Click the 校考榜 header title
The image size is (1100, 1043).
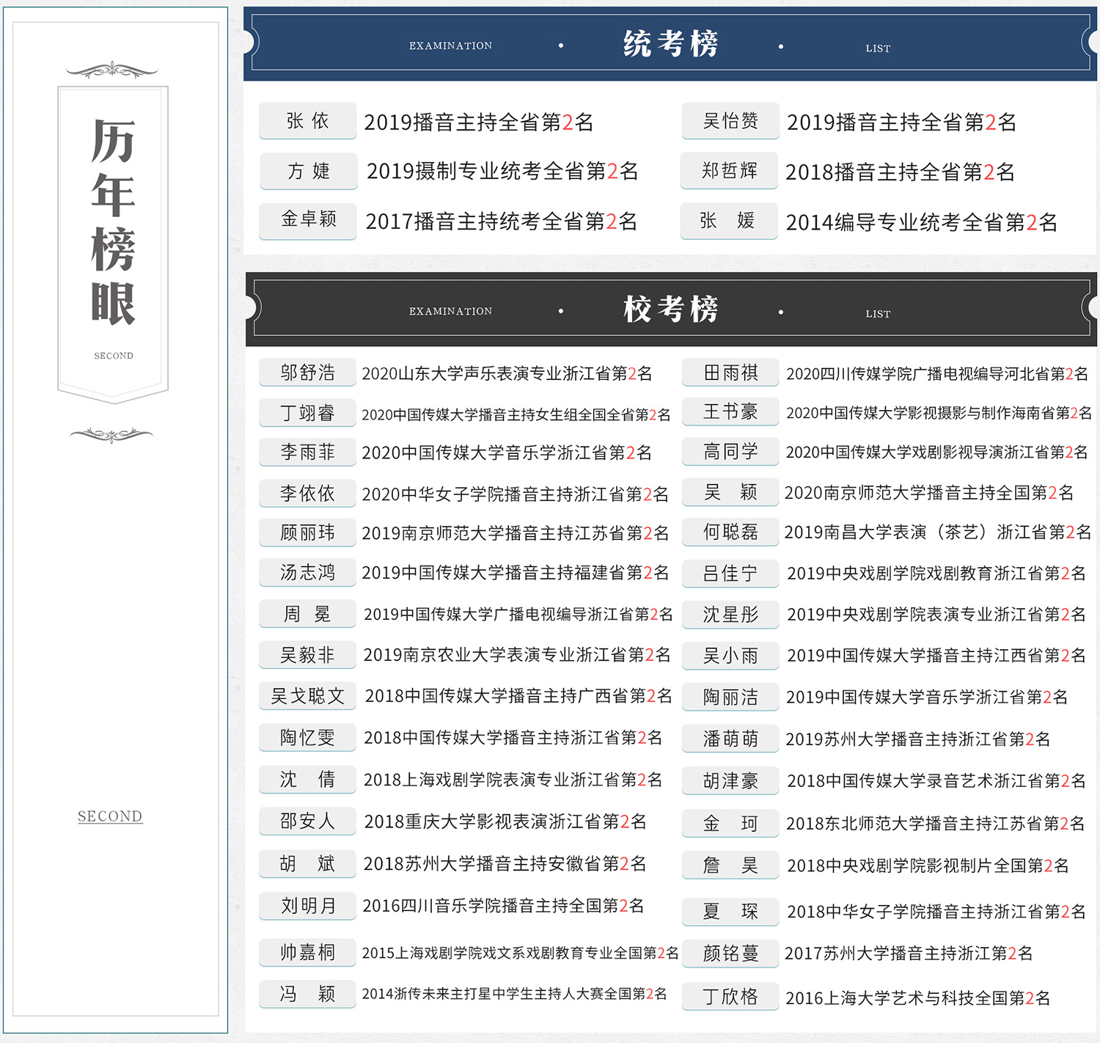pyautogui.click(x=670, y=310)
